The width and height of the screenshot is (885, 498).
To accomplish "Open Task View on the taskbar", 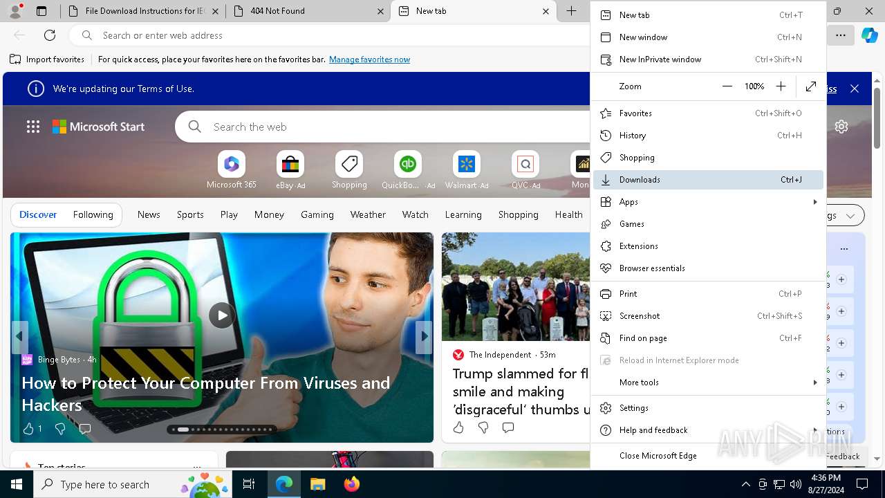I will click(x=249, y=484).
